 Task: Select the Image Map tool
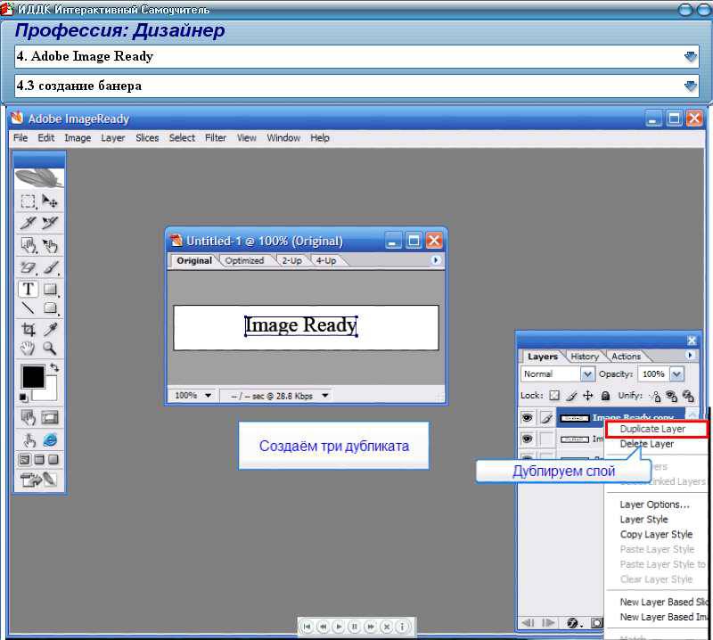(x=29, y=245)
